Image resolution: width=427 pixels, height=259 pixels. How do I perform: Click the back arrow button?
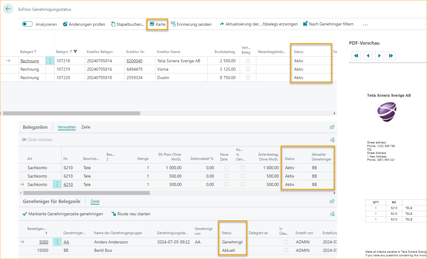click(8, 9)
